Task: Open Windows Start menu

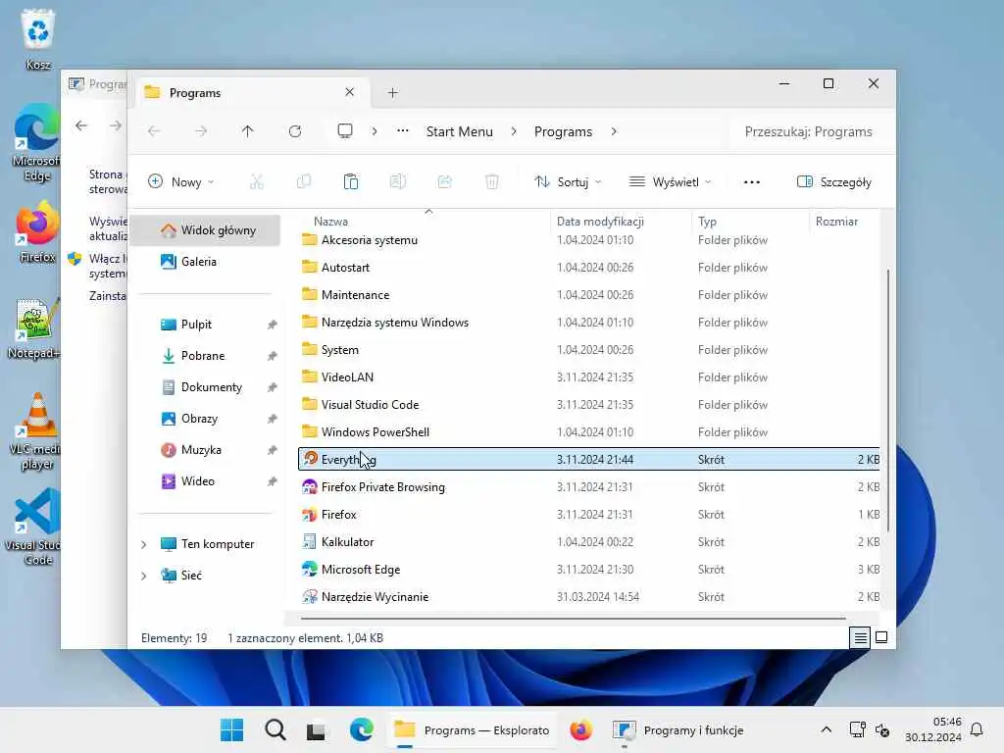Action: click(x=231, y=729)
